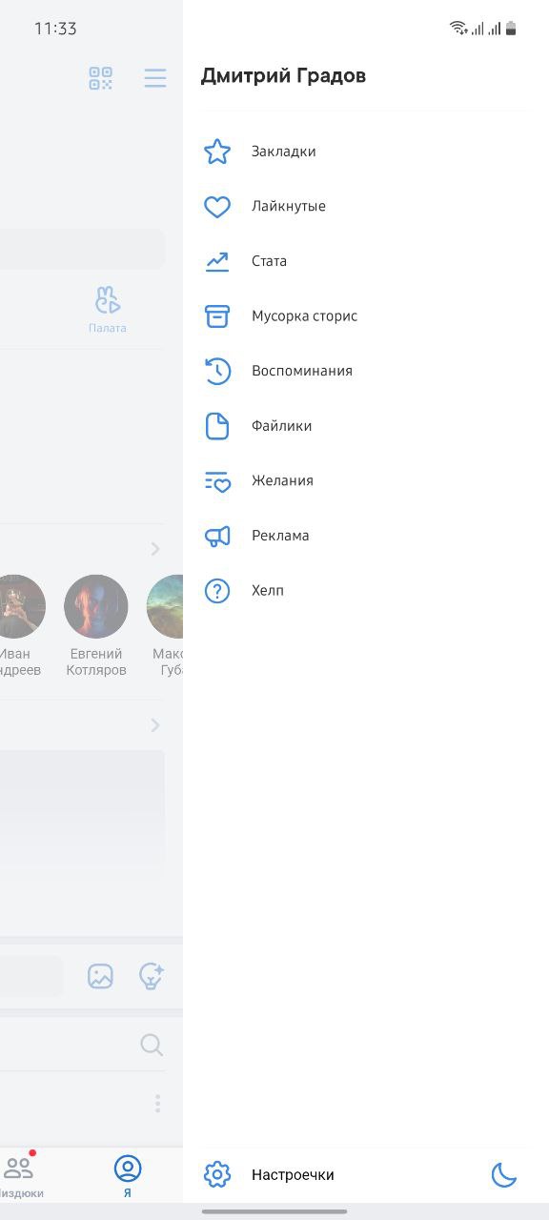The image size is (549, 1220).
Task: Open Настроечки settings label
Action: pos(293,1175)
